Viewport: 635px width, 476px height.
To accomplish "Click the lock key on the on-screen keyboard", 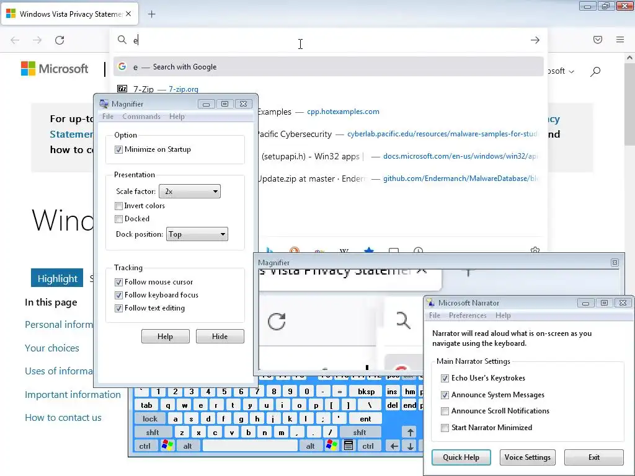I will click(x=150, y=419).
